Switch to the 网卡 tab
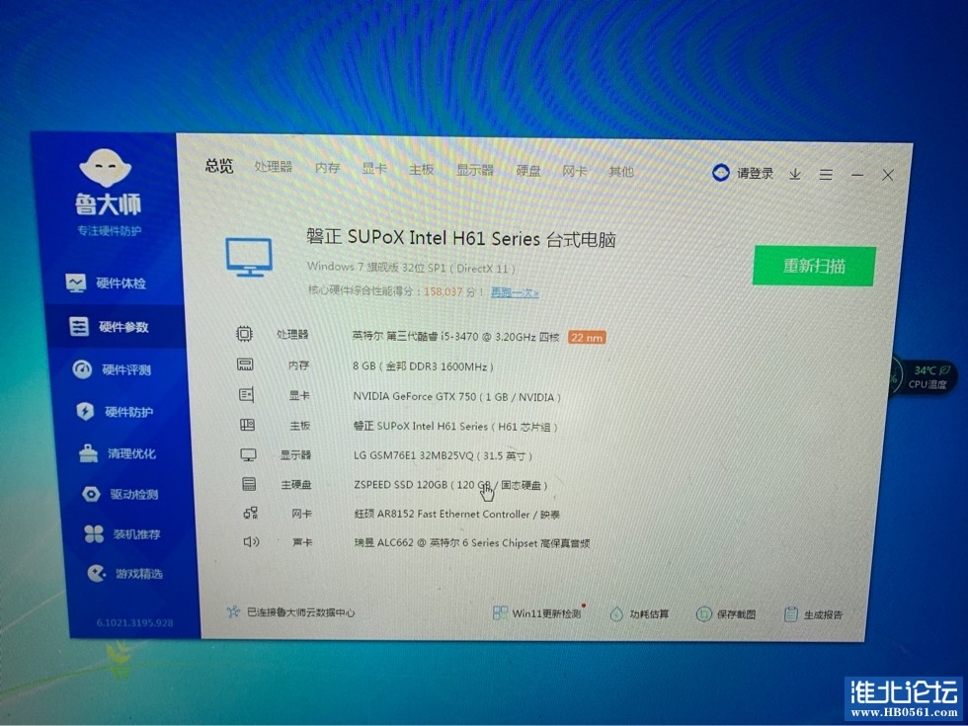This screenshot has width=968, height=726. click(x=574, y=171)
